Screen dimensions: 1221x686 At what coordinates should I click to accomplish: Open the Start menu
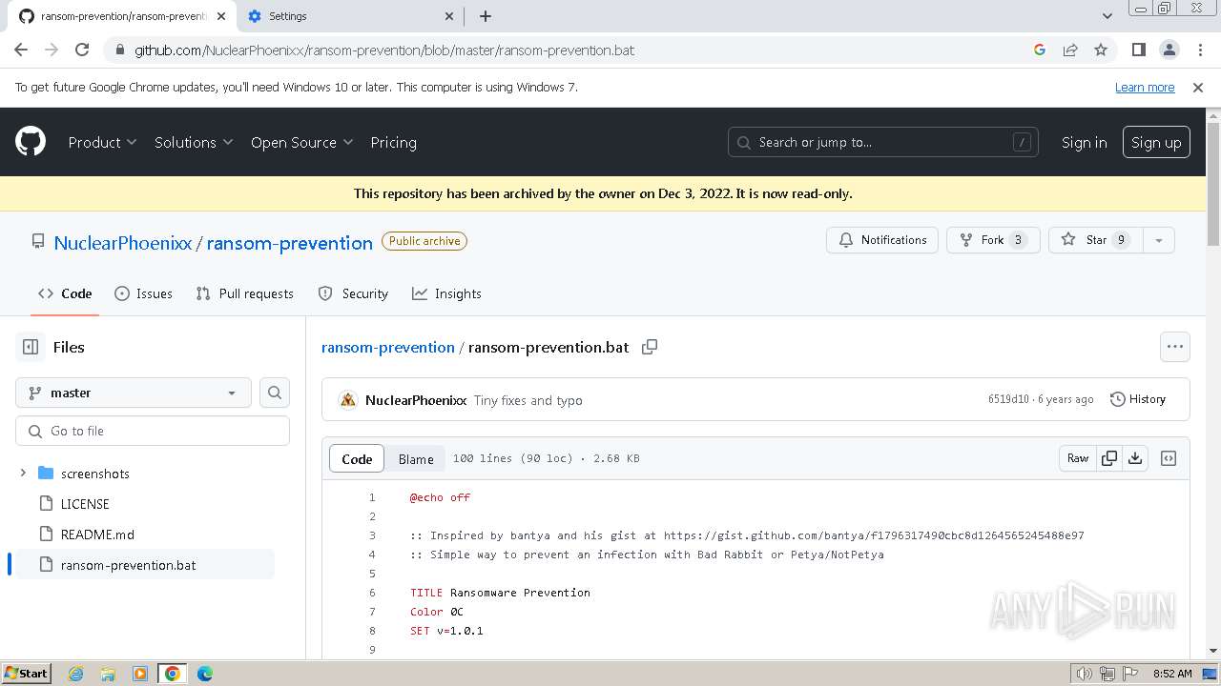(26, 674)
